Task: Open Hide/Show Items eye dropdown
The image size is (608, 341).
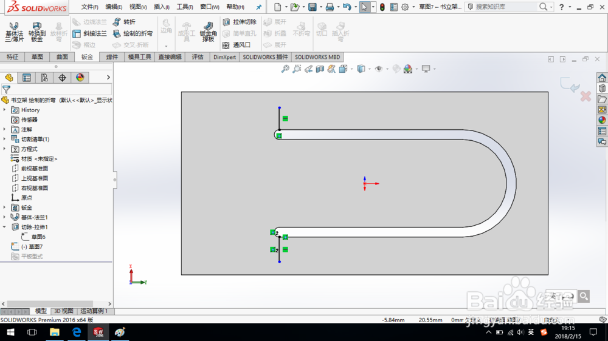Action: [x=387, y=69]
